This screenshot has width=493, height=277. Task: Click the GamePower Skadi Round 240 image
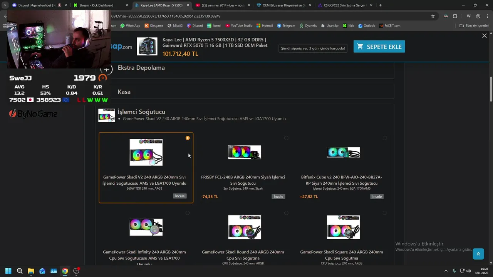[x=245, y=227]
